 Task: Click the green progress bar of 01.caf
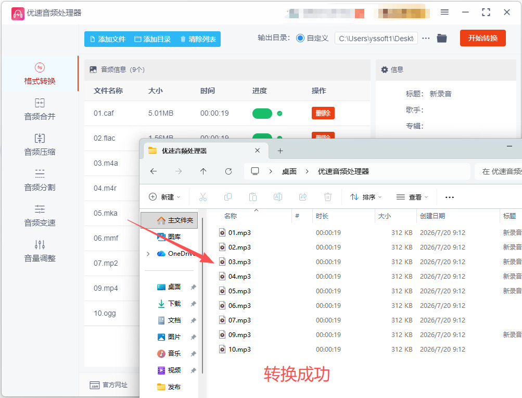coord(262,114)
